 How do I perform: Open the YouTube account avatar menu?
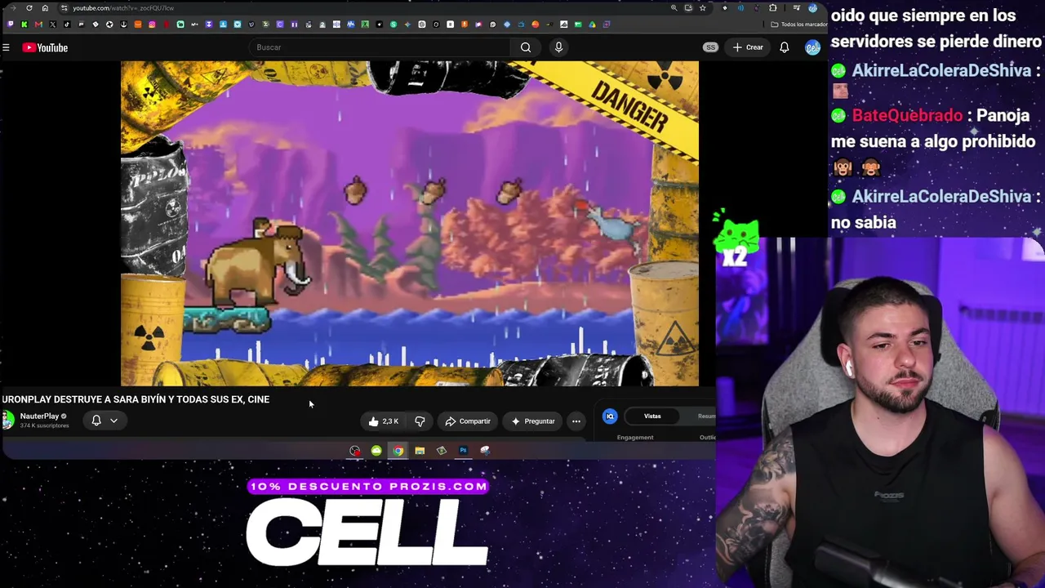pos(812,47)
